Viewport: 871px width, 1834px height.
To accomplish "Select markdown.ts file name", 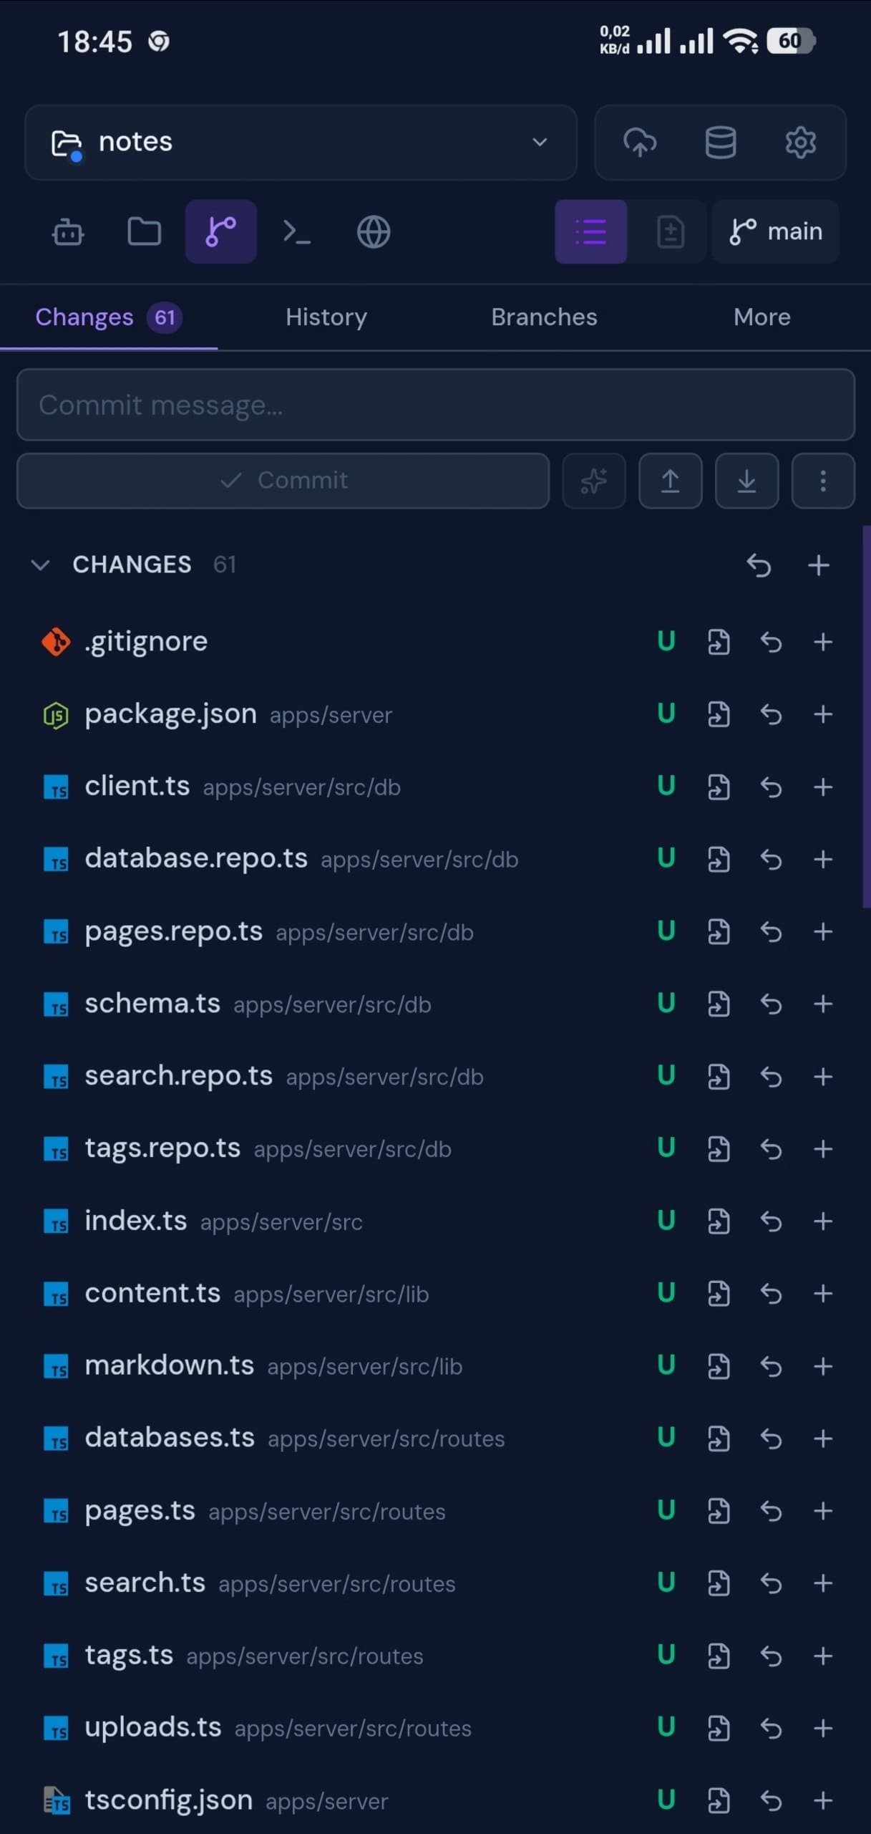I will pyautogui.click(x=170, y=1365).
